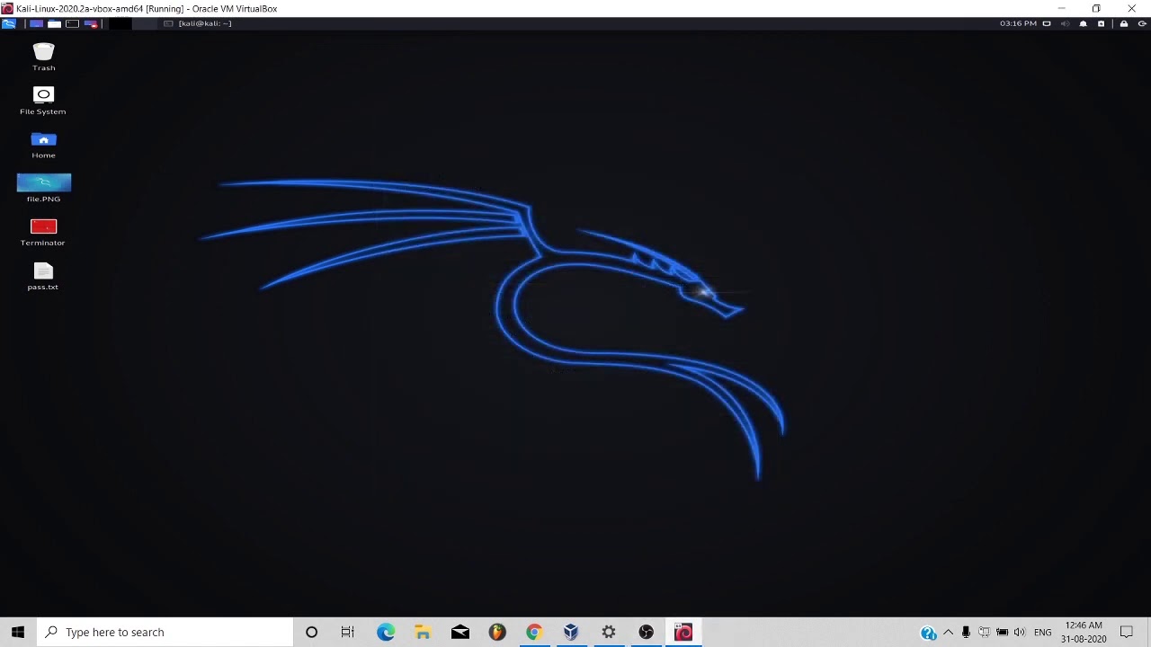Click the 03:16 PM panel clock
The height and width of the screenshot is (647, 1151).
point(1018,23)
